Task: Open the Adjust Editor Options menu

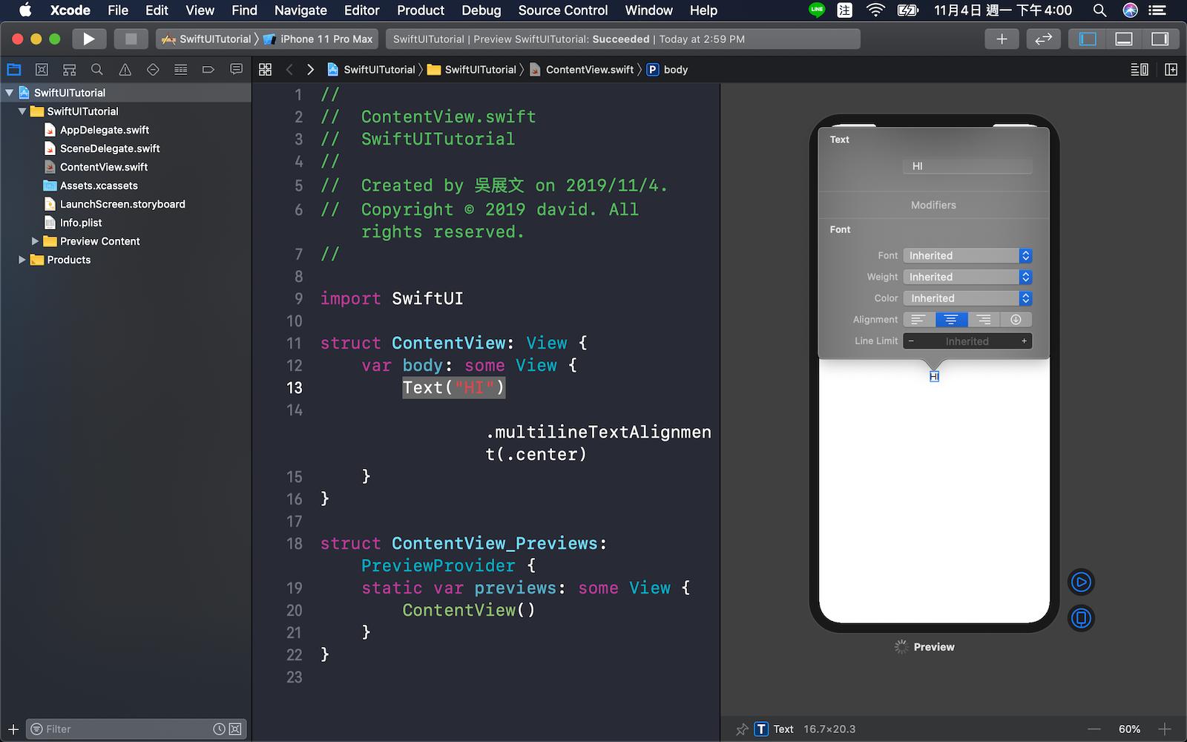Action: 1140,70
